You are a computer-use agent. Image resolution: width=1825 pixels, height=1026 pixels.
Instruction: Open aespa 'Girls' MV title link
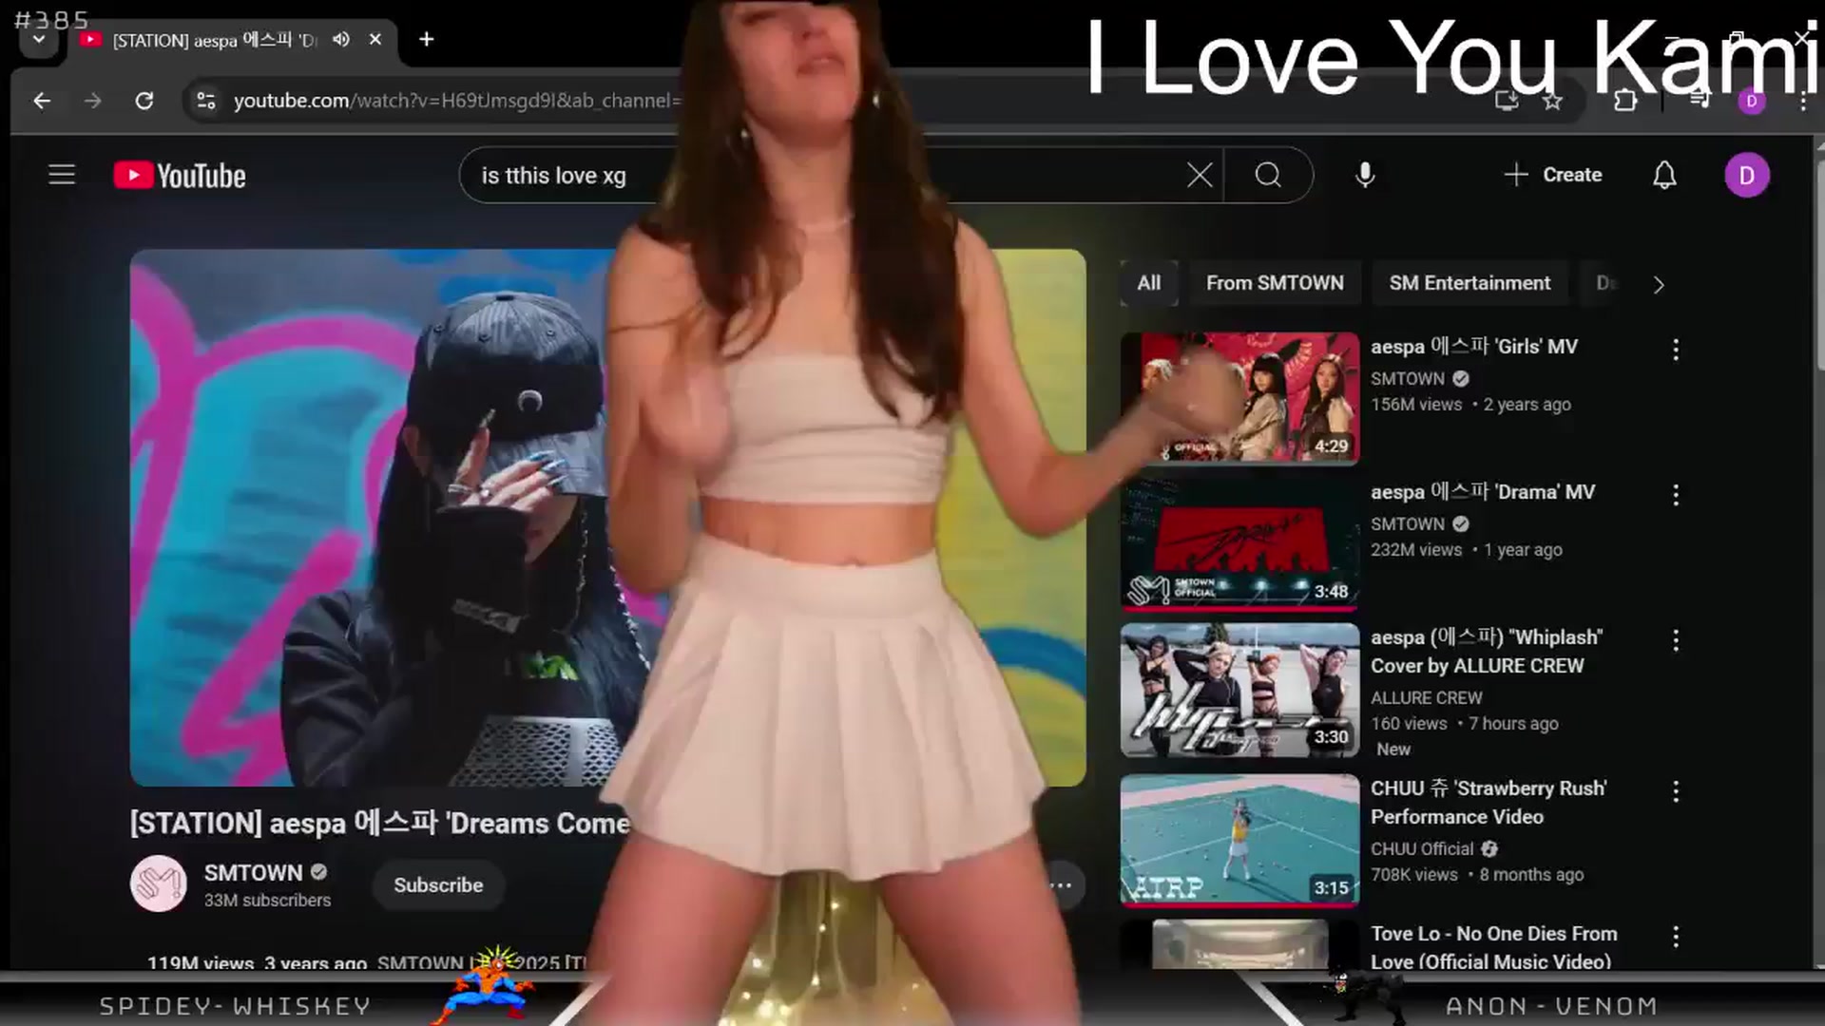[1473, 347]
